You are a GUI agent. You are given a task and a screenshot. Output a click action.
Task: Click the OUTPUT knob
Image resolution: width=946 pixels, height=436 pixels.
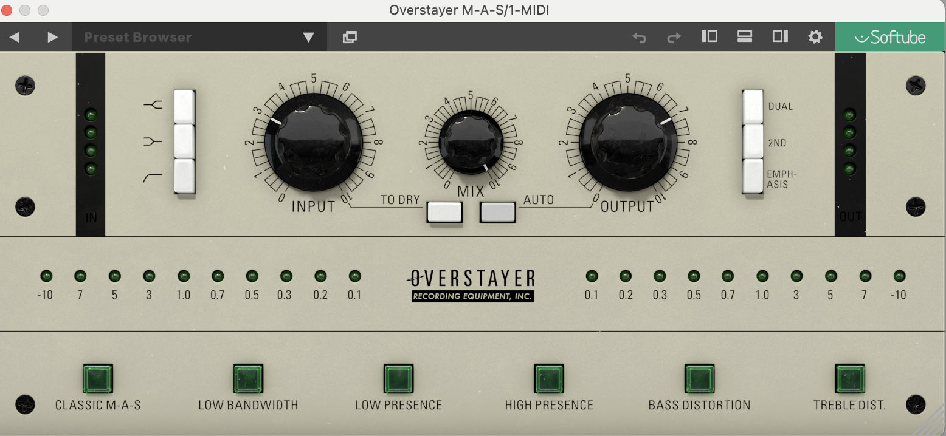pos(628,142)
